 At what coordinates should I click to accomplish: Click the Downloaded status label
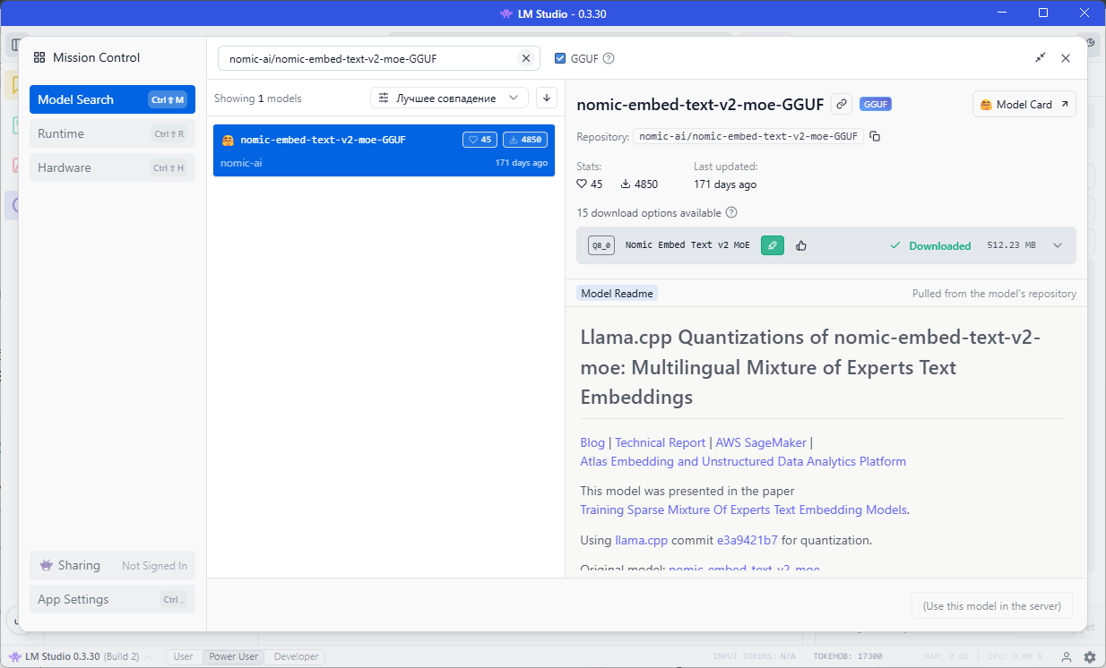click(930, 245)
